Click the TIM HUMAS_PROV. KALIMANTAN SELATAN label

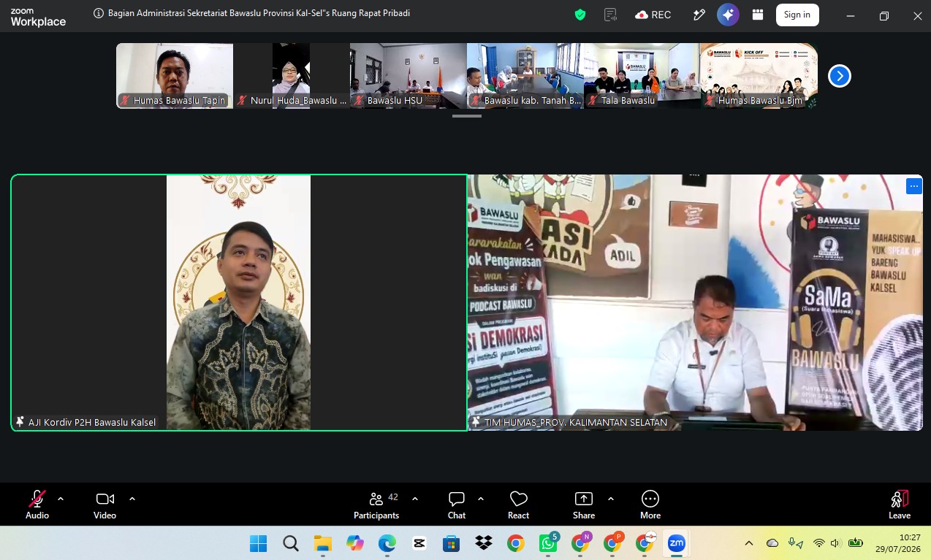pos(575,422)
